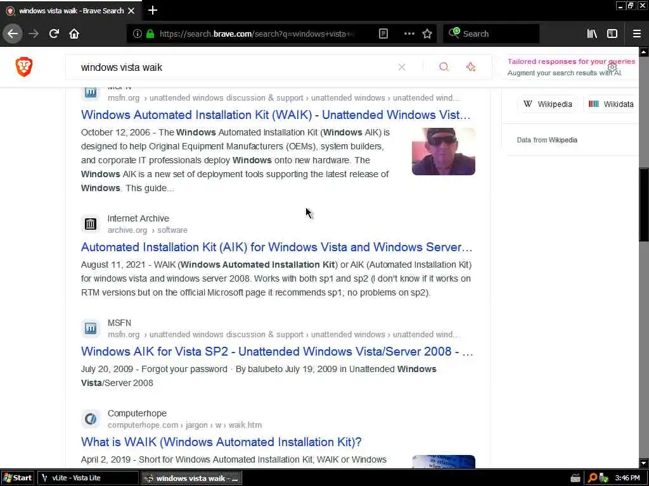Open What is WAIK Computerhope result
The height and width of the screenshot is (486, 649).
pyautogui.click(x=221, y=442)
